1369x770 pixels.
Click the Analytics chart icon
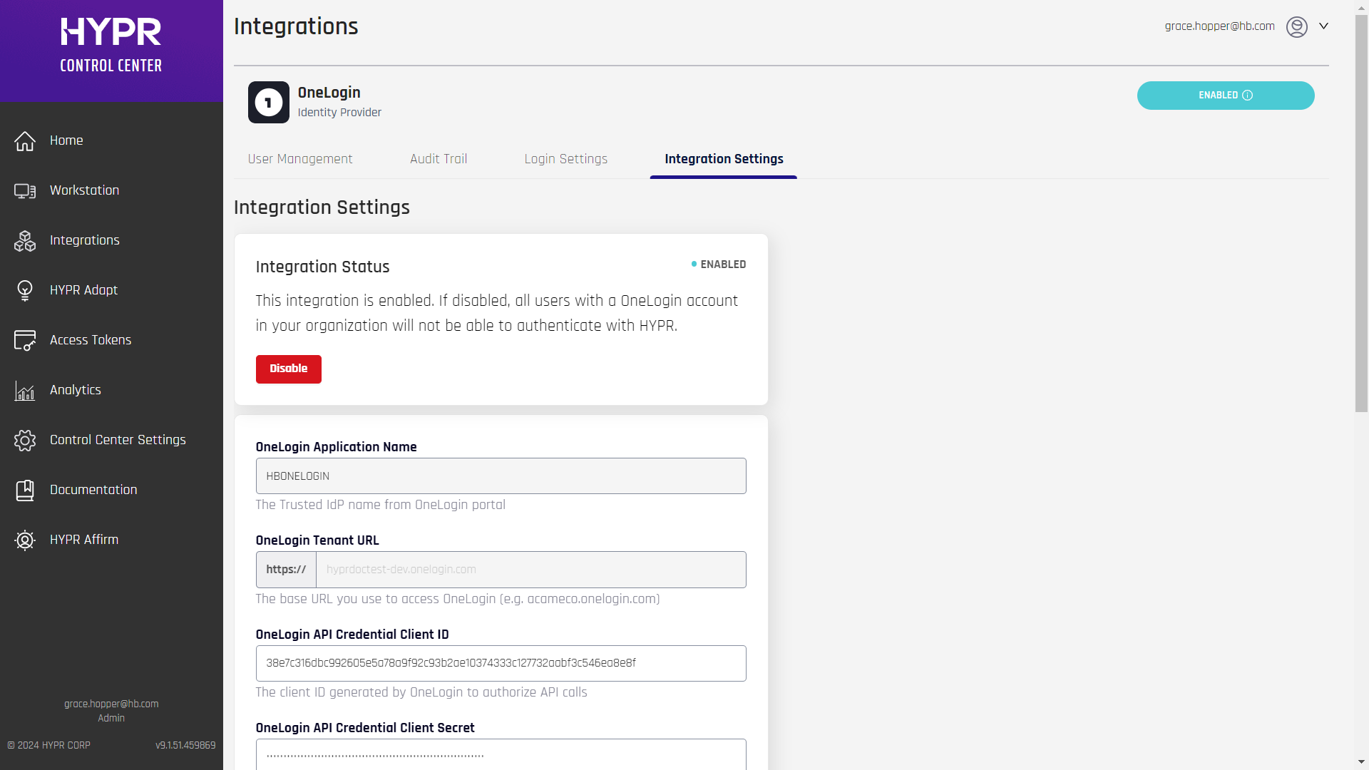(25, 391)
